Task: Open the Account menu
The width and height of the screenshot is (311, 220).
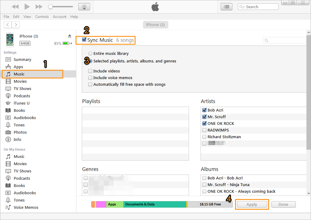Action: point(60,17)
